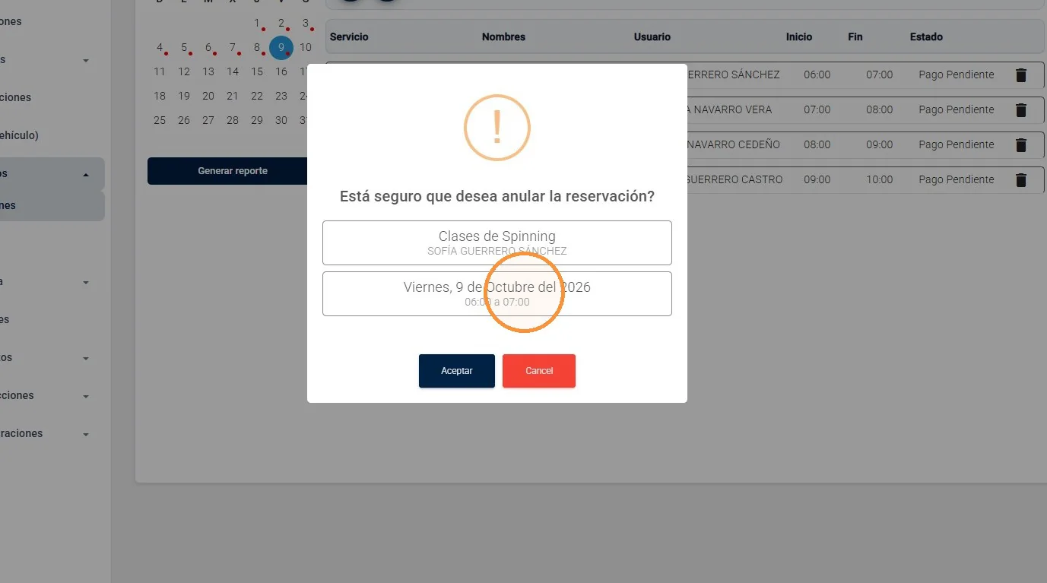1047x583 pixels.
Task: Choose calendar day 7
Action: 233,47
